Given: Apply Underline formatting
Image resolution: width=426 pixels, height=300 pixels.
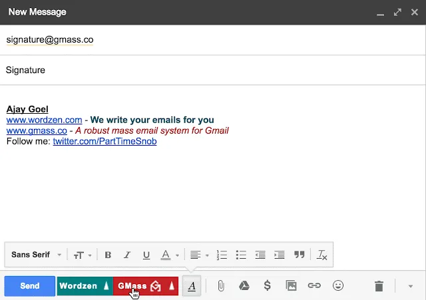Looking at the screenshot, I should coord(146,255).
